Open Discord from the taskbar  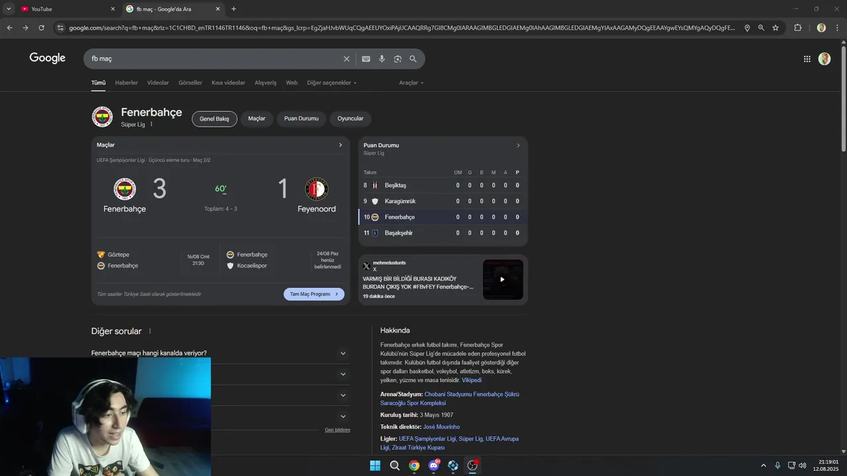[x=434, y=465]
